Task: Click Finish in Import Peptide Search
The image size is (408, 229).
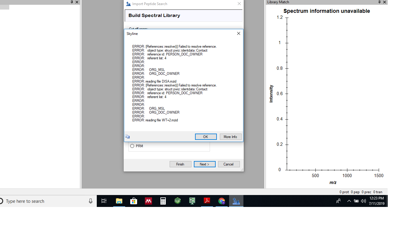Action: point(180,164)
